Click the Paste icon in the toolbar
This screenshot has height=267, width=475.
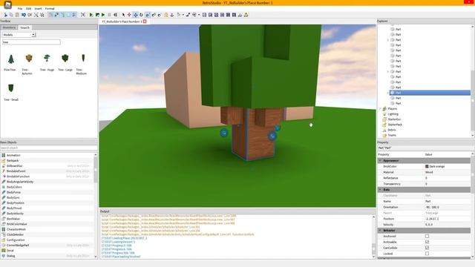coord(17,15)
